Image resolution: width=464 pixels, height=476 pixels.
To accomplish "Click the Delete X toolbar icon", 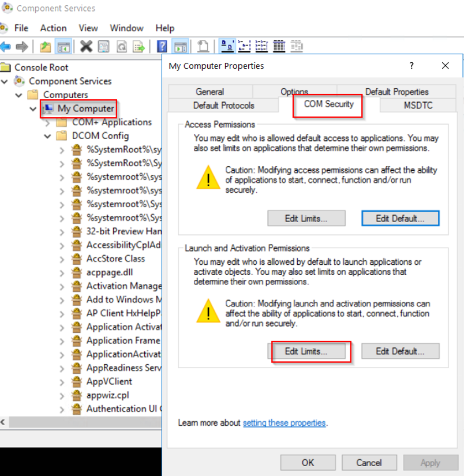I will (86, 47).
